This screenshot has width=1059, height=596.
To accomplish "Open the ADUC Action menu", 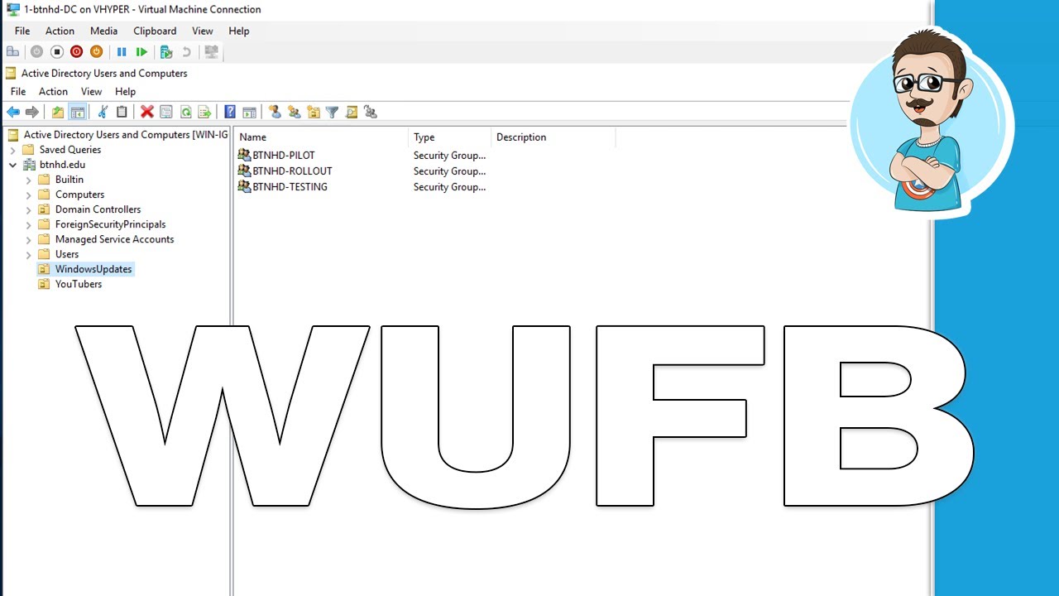I will tap(53, 91).
